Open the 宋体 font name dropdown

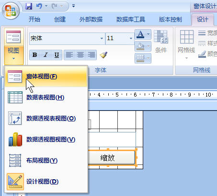point(102,38)
